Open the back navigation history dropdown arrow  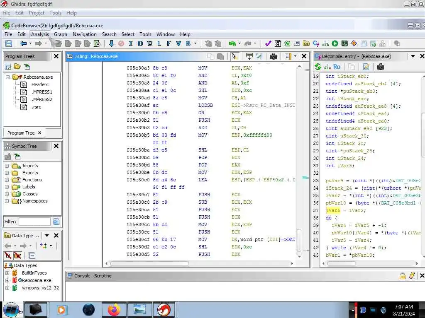click(x=30, y=43)
